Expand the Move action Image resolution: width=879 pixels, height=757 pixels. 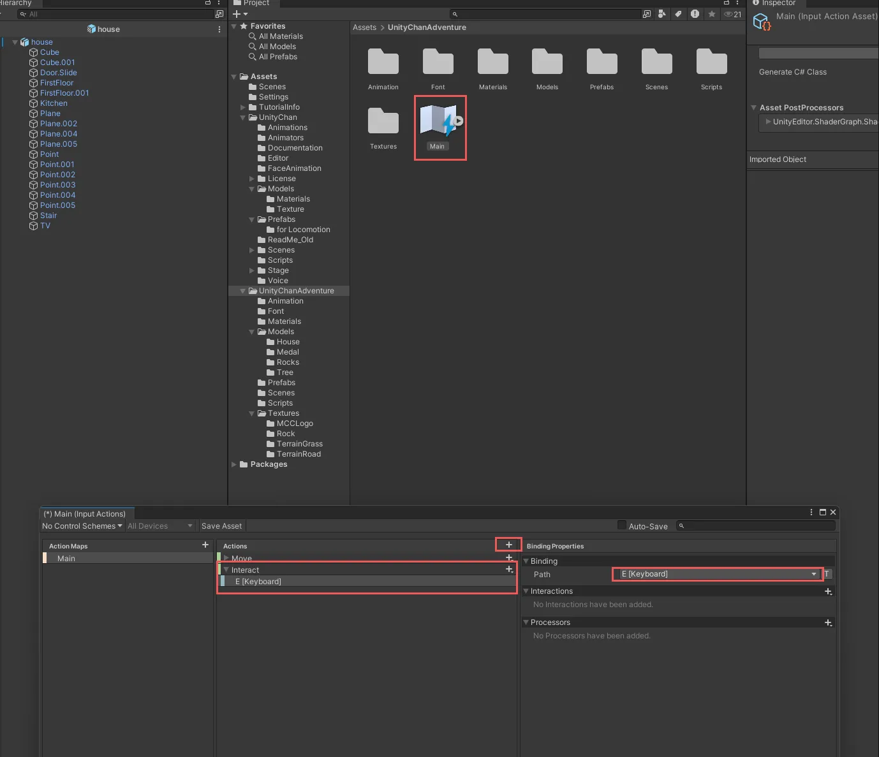click(226, 558)
